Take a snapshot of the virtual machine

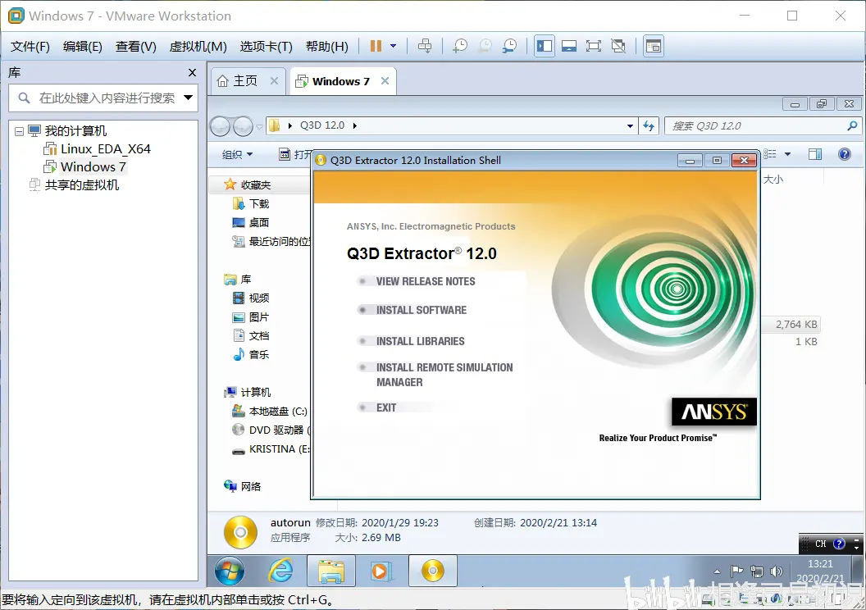click(459, 47)
